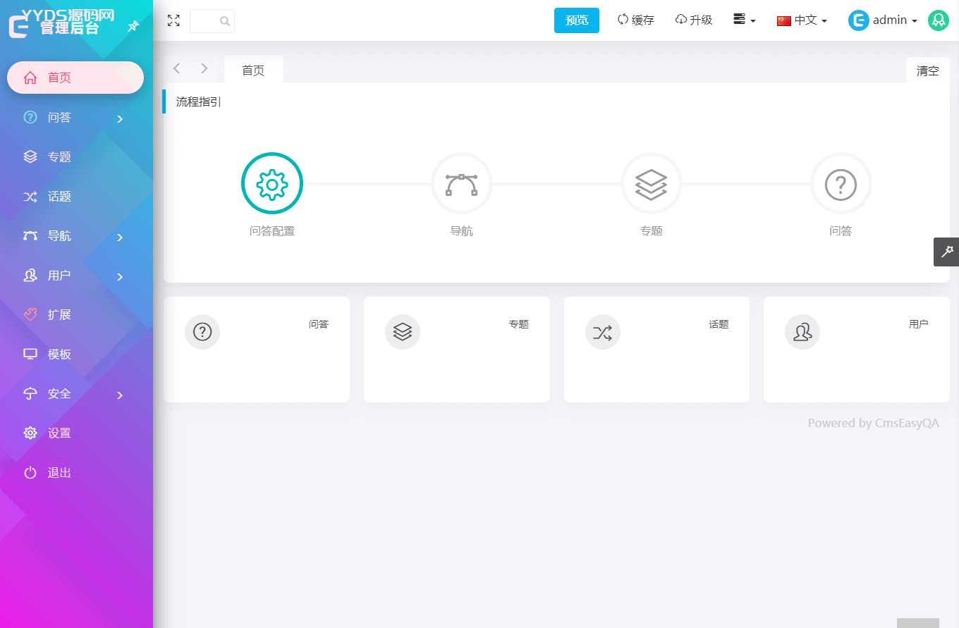959x628 pixels.
Task: Click the 导航 node icon in the flow guide
Action: point(462,183)
